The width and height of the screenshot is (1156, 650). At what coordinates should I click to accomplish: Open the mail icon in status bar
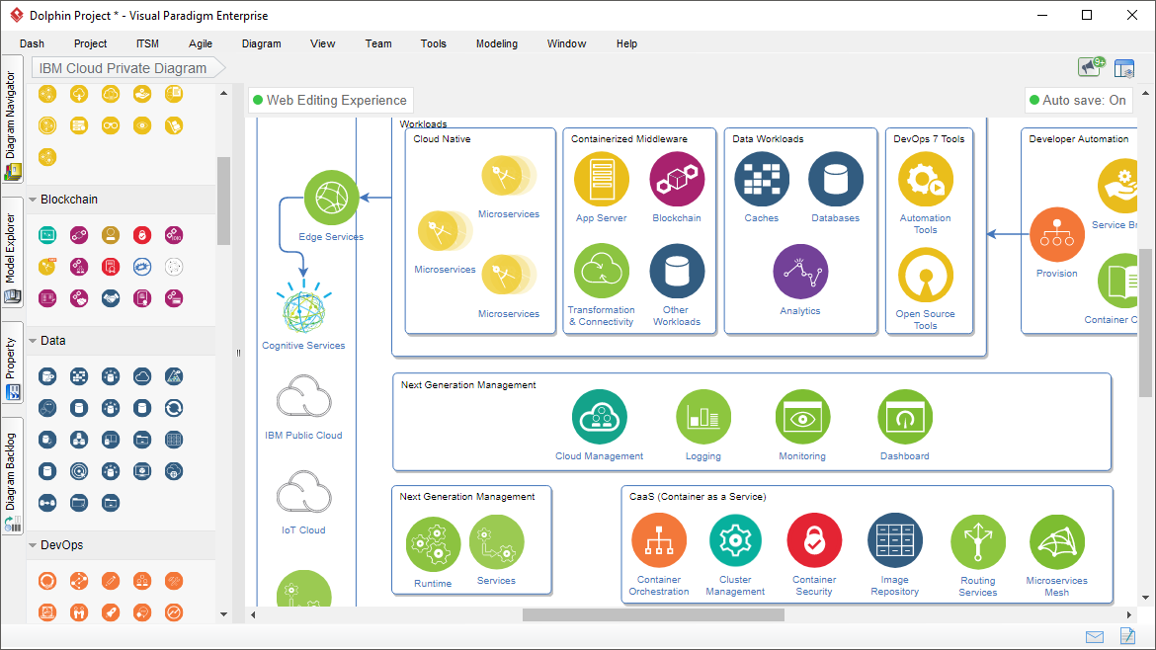point(1095,637)
